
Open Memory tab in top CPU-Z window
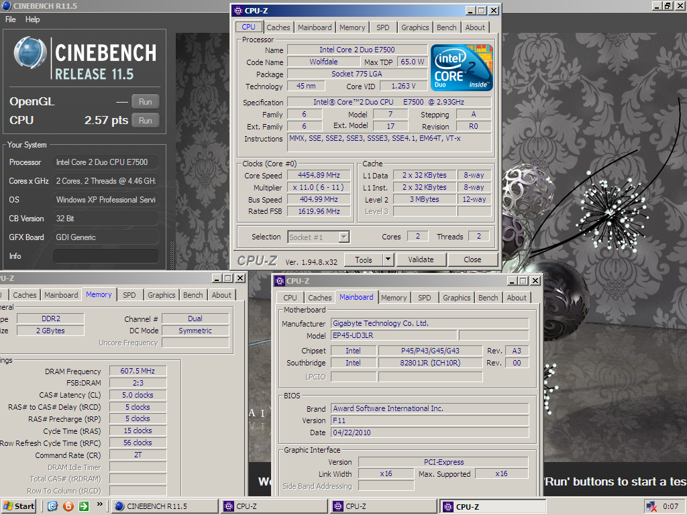click(352, 27)
